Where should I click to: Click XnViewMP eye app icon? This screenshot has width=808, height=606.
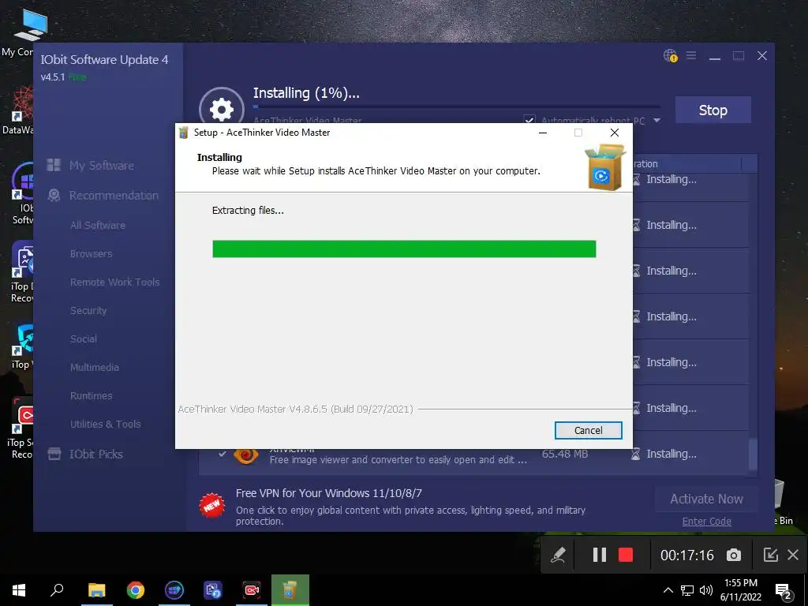(246, 454)
